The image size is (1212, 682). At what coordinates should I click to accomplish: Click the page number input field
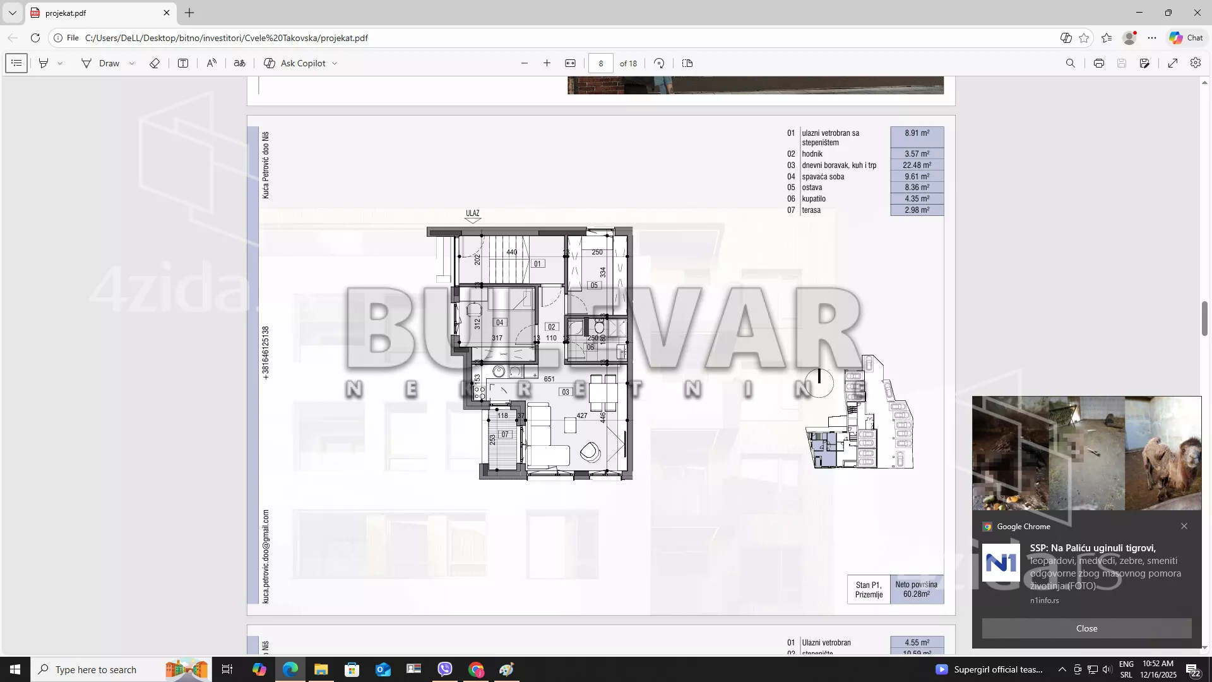600,63
